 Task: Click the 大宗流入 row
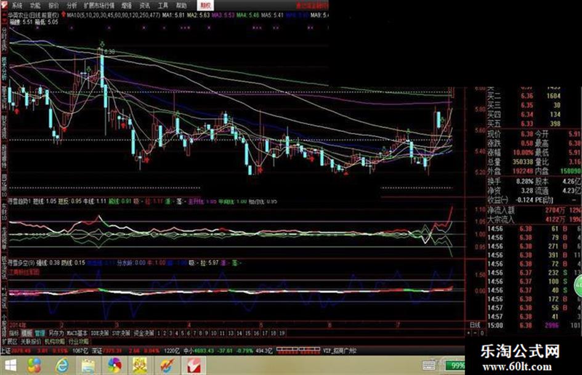point(534,219)
